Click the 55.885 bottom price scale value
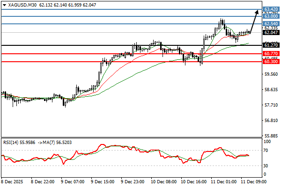281x187 pixels. pyautogui.click(x=271, y=136)
